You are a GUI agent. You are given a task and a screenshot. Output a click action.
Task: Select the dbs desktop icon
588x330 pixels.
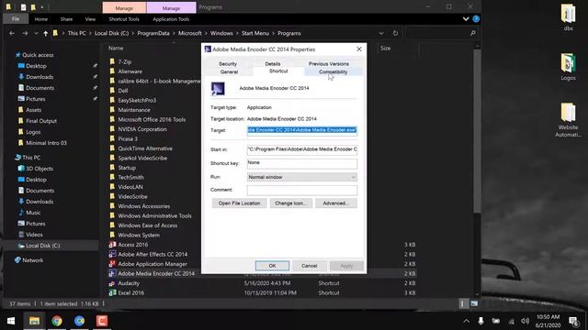tap(568, 16)
